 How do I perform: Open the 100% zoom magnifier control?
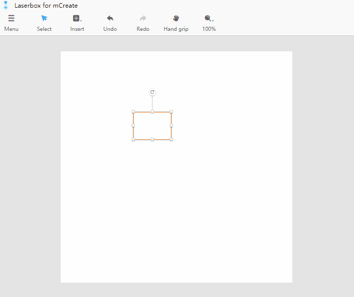tap(209, 18)
